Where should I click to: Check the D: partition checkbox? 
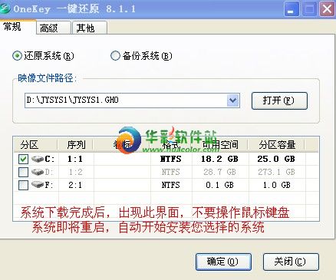(23, 172)
